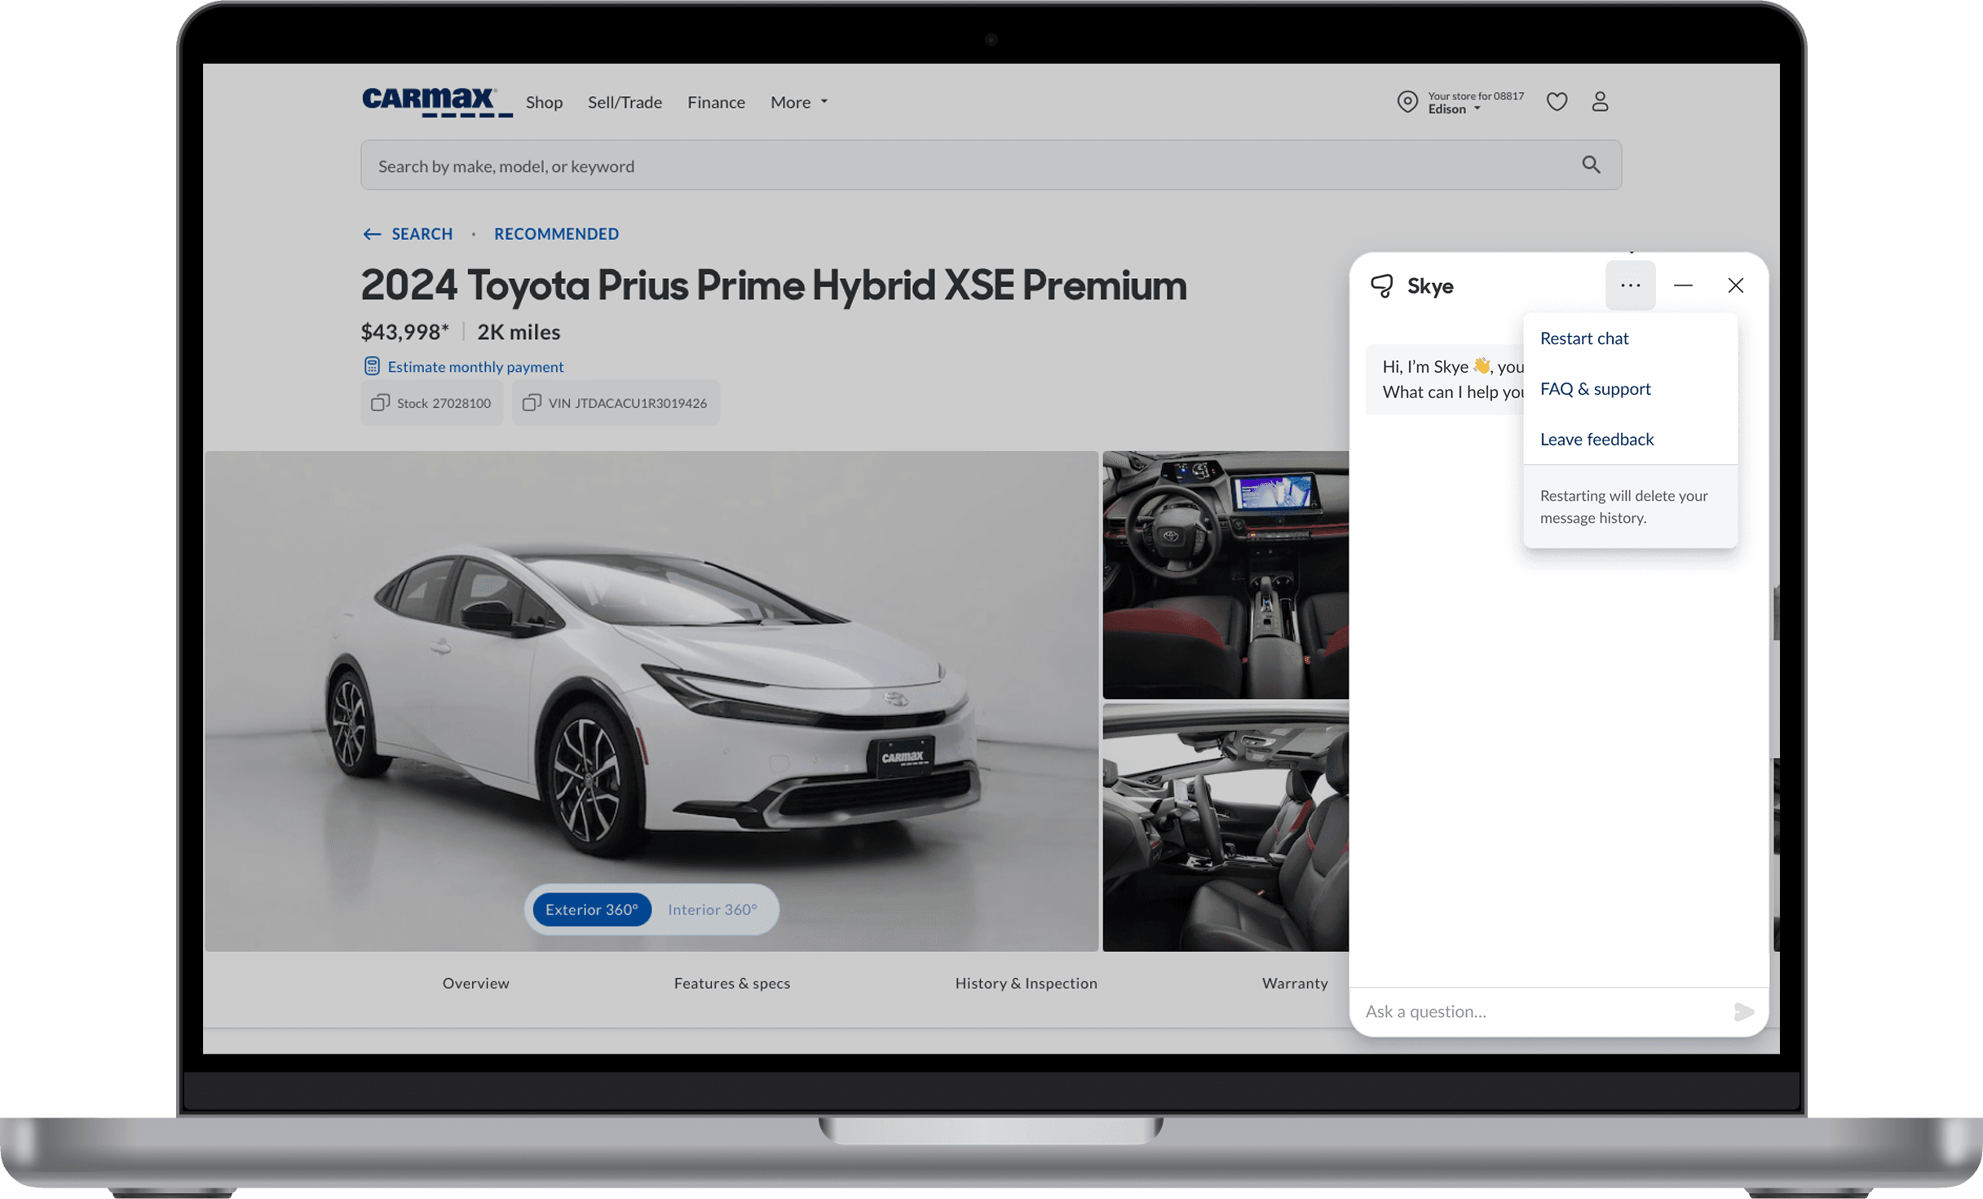Copy the VIN JTDACACU1R3019426
The image size is (1983, 1199).
point(616,403)
